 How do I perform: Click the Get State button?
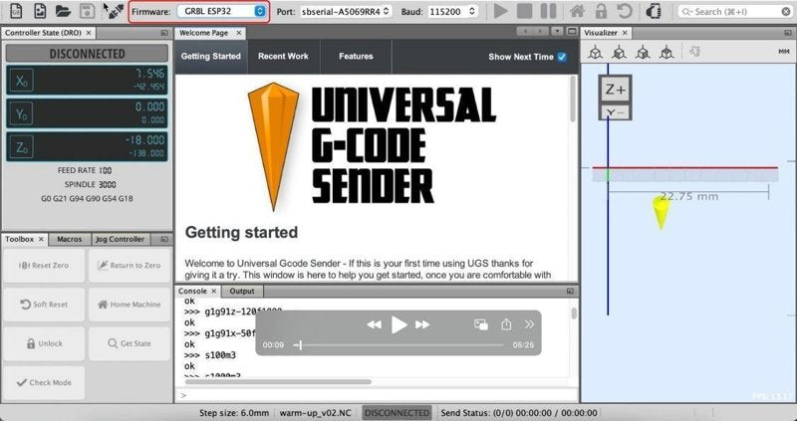pyautogui.click(x=130, y=343)
